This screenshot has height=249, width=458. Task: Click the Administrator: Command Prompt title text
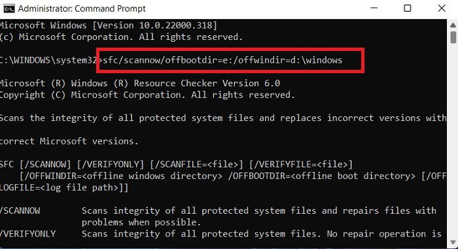click(x=82, y=8)
